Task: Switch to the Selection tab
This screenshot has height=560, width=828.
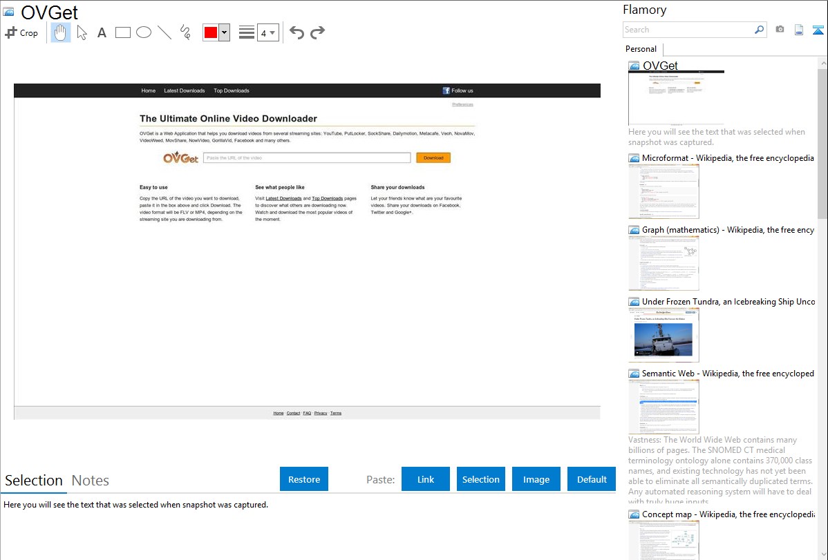Action: coord(34,481)
